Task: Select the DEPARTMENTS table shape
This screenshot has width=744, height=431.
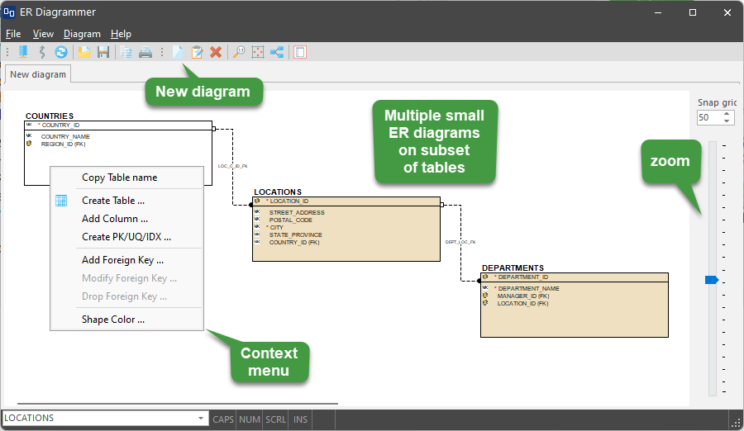Action: click(x=574, y=318)
